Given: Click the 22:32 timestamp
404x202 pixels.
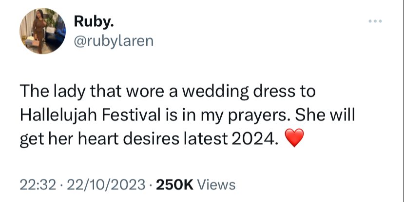Looking at the screenshot, I should [38, 185].
